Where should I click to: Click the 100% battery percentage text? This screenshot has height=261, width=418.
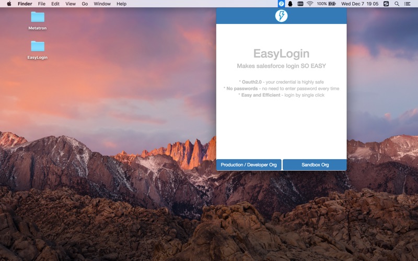(x=322, y=4)
